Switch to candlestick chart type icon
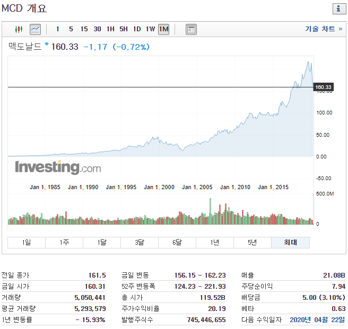The width and height of the screenshot is (348, 329). 19,29
